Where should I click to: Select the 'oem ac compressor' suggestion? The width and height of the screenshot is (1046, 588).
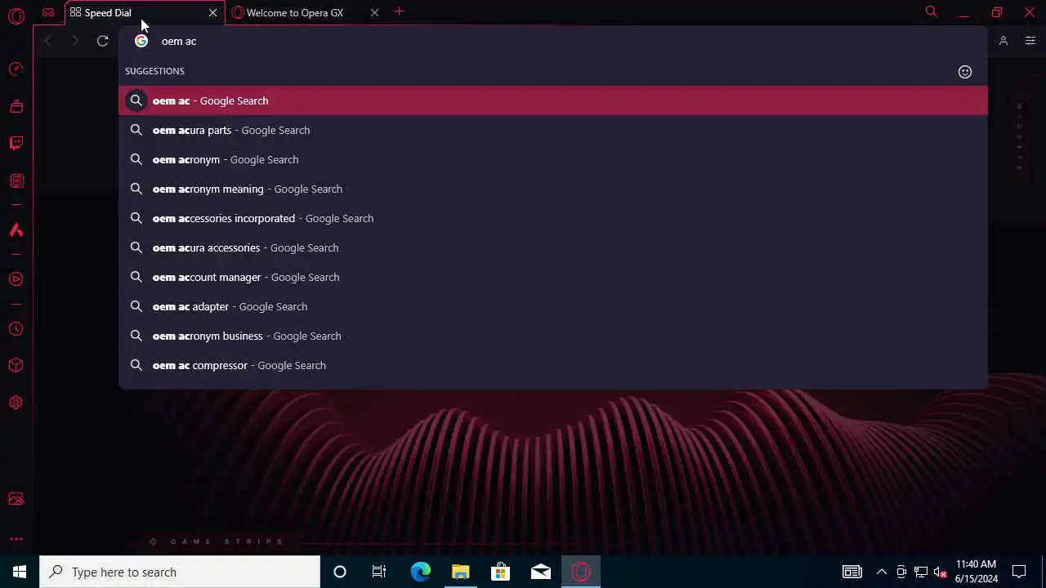click(x=553, y=365)
